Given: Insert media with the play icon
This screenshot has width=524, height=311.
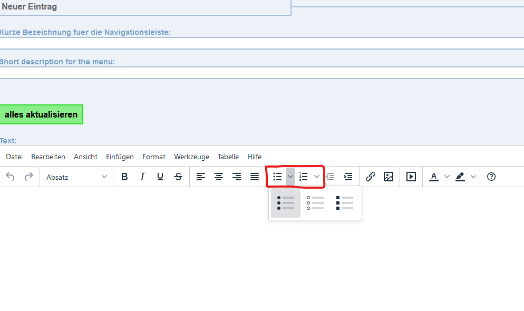Looking at the screenshot, I should [x=411, y=177].
